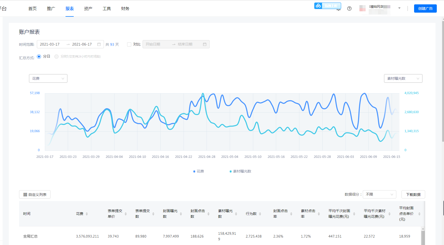
Task: Open the time range calendar icon
Action: 99,44
